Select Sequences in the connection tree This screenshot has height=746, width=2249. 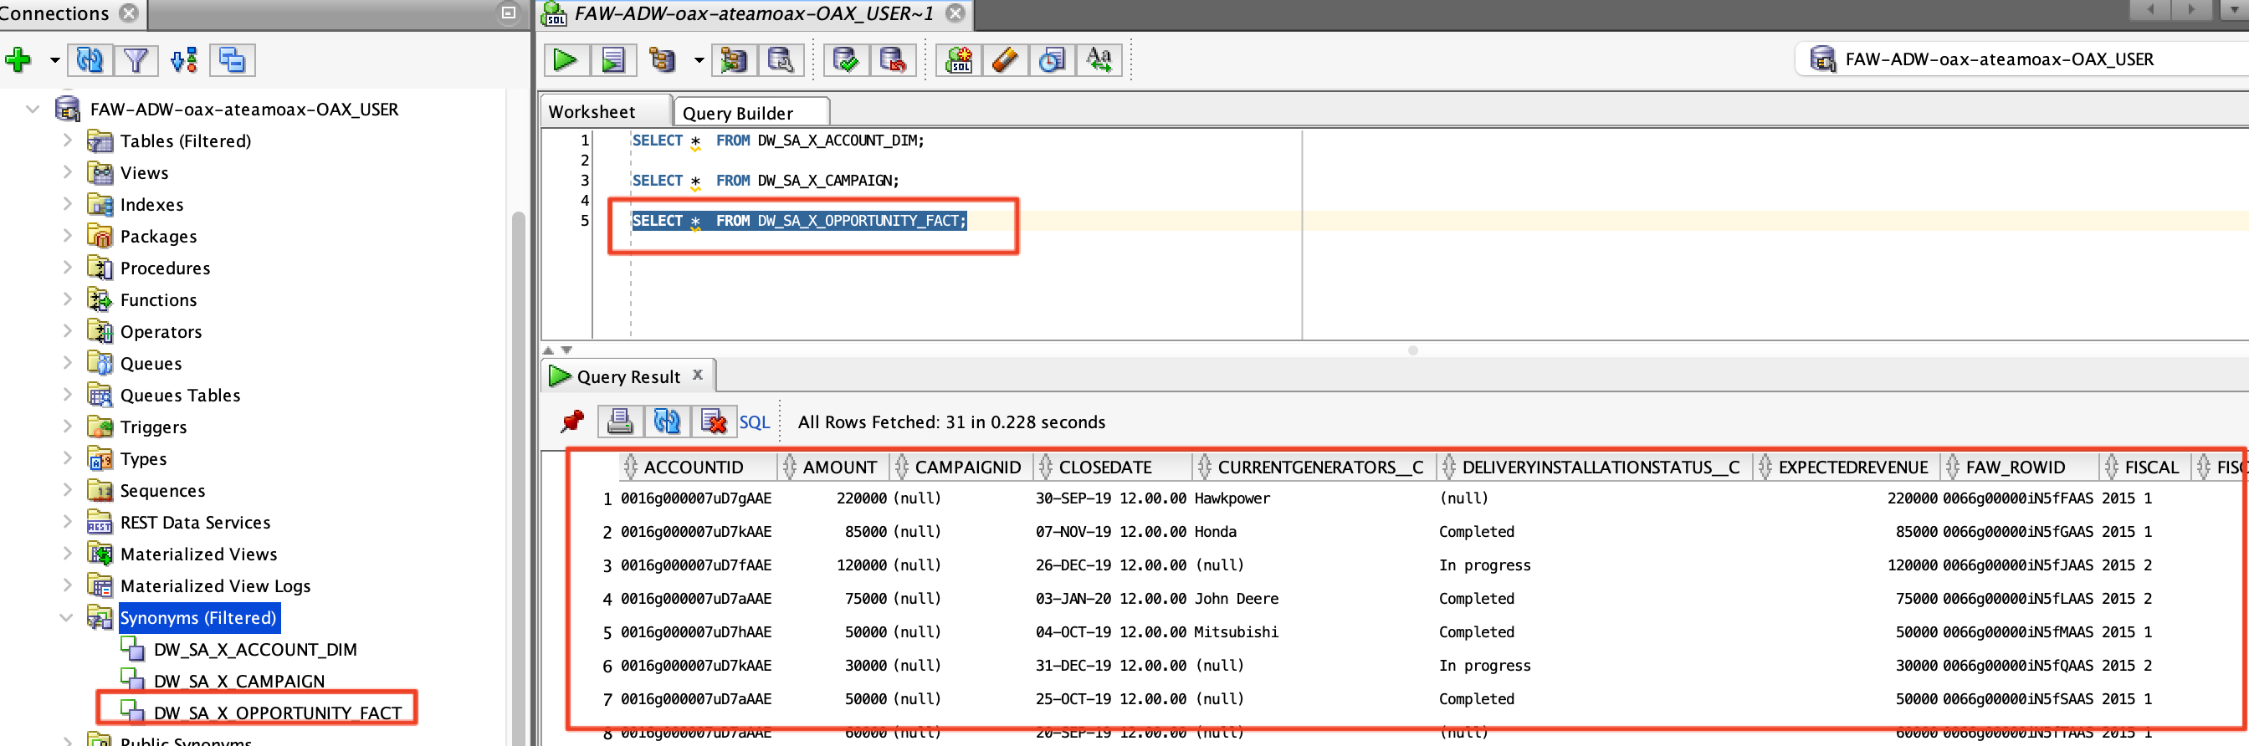tap(162, 490)
